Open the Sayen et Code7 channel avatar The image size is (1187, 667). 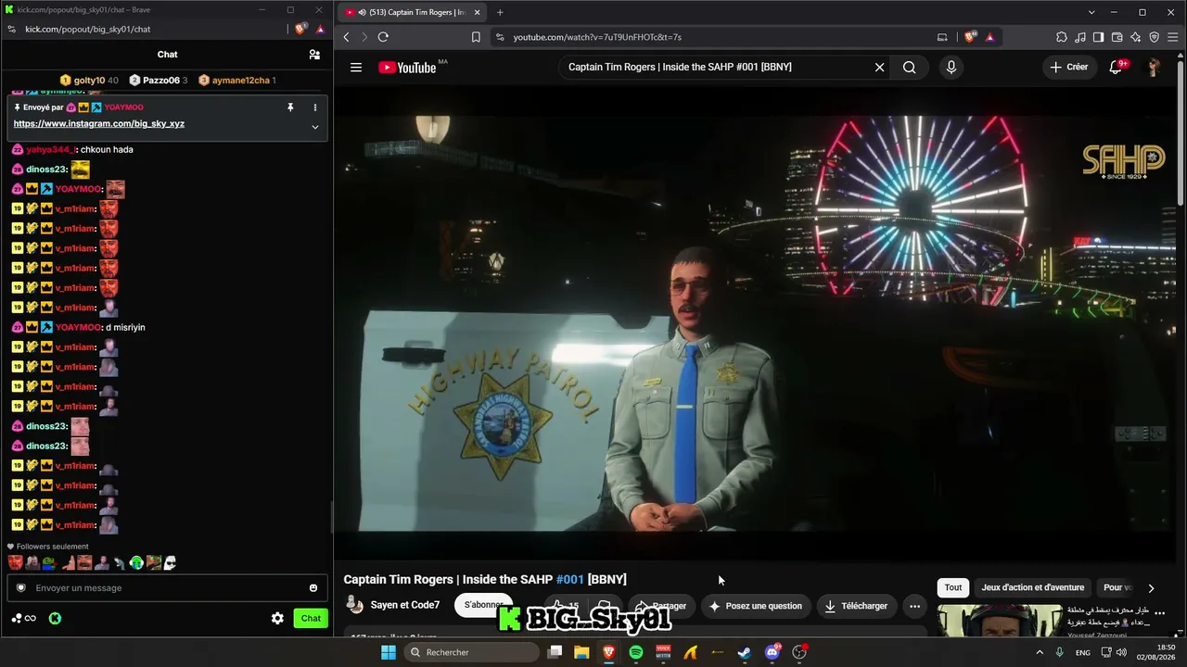(354, 606)
